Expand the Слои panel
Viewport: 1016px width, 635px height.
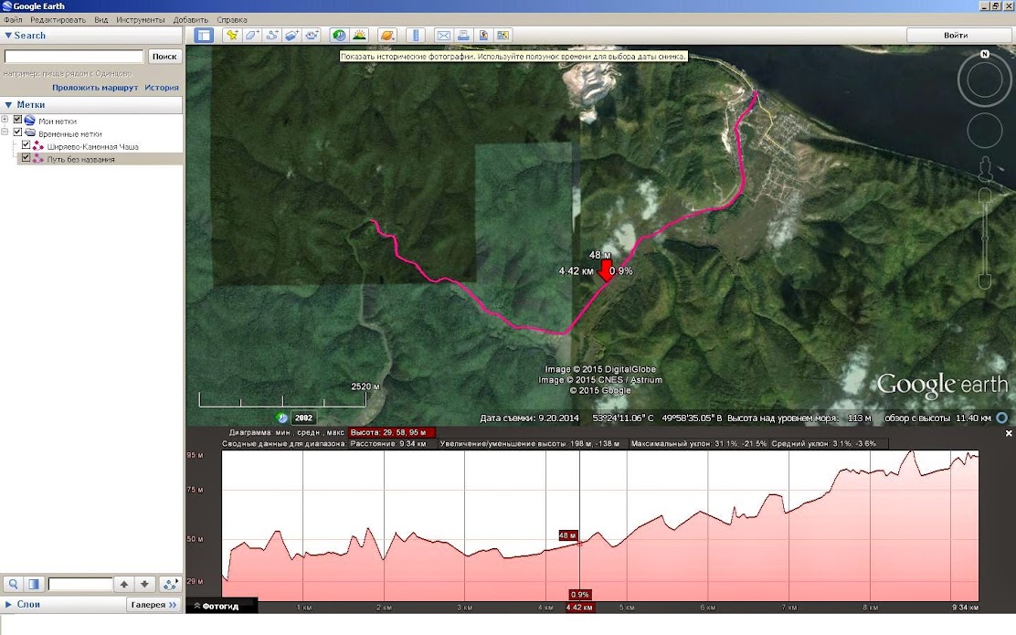point(8,604)
